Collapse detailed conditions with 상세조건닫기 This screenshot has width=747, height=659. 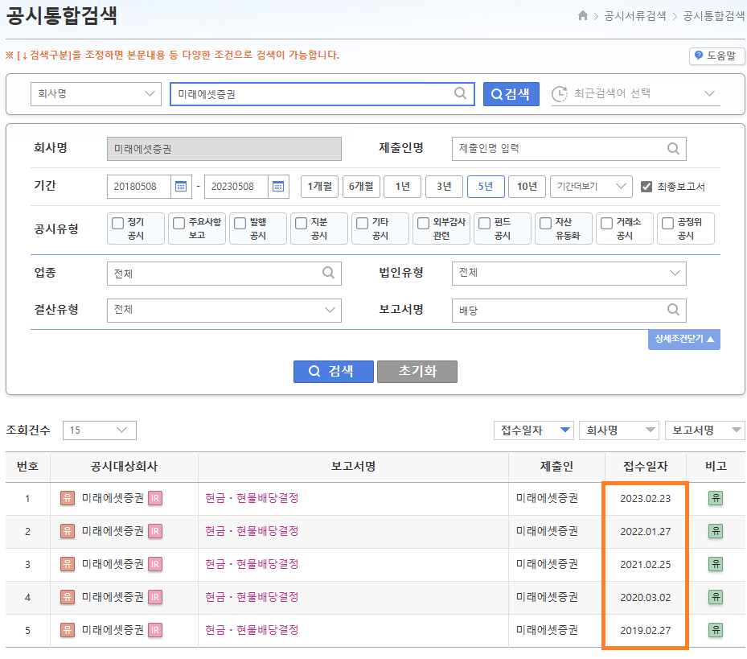684,339
